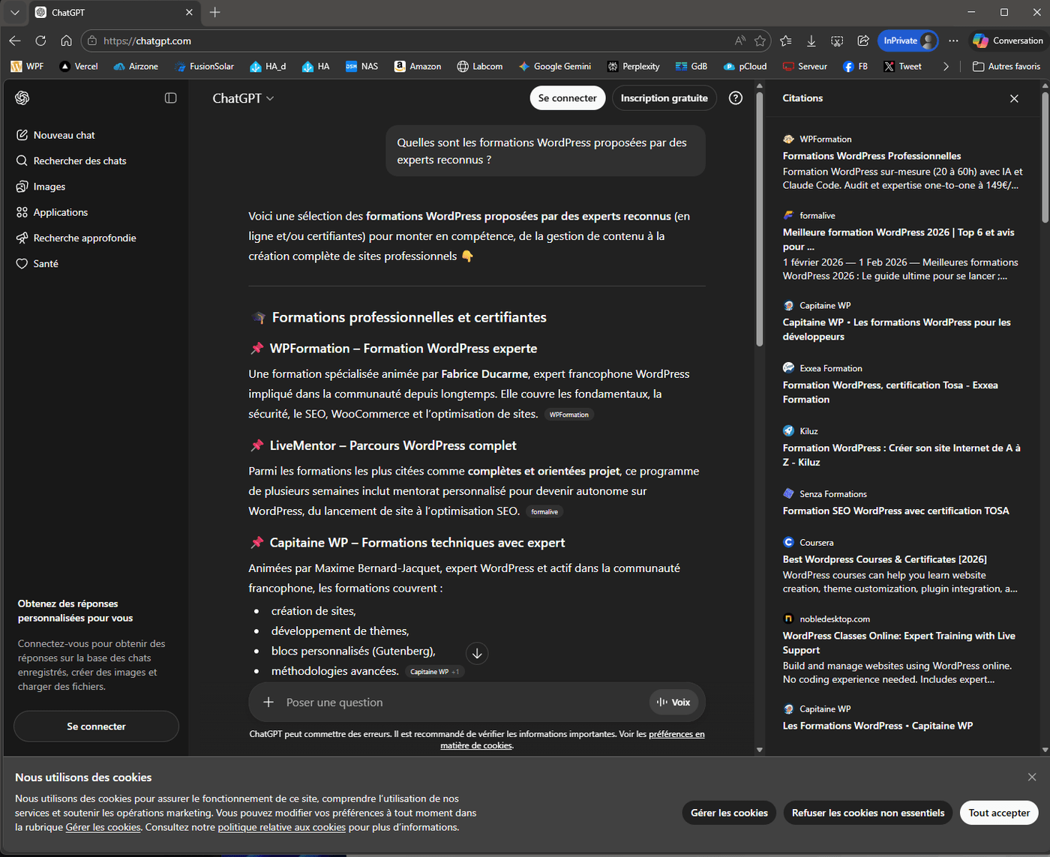Image resolution: width=1050 pixels, height=857 pixels.
Task: Collapse the chat sidebar panel
Action: (x=171, y=97)
